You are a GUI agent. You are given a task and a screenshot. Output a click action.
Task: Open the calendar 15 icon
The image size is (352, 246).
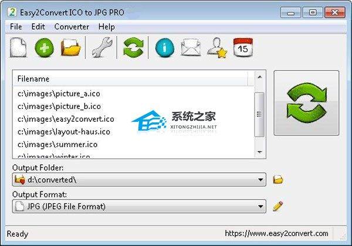coord(243,47)
